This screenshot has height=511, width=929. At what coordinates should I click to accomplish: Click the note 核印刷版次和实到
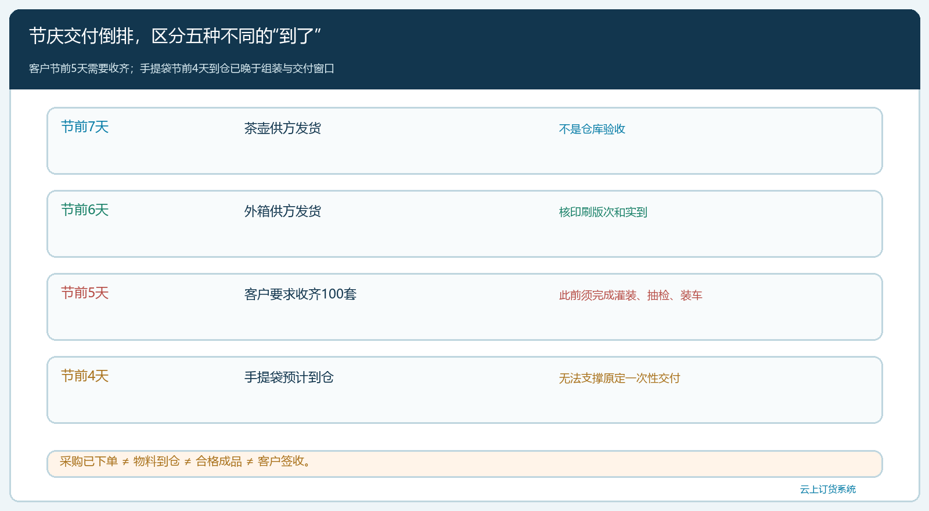pyautogui.click(x=603, y=212)
